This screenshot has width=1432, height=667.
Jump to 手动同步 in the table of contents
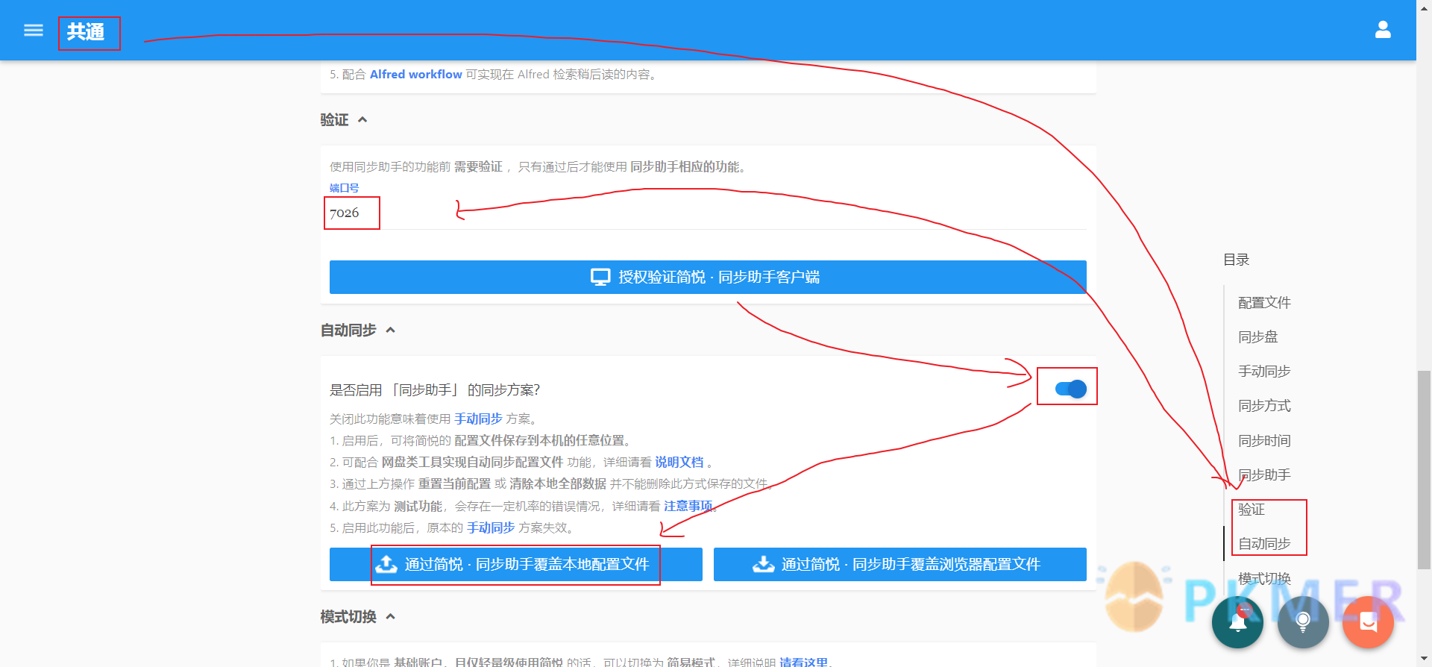(1264, 372)
